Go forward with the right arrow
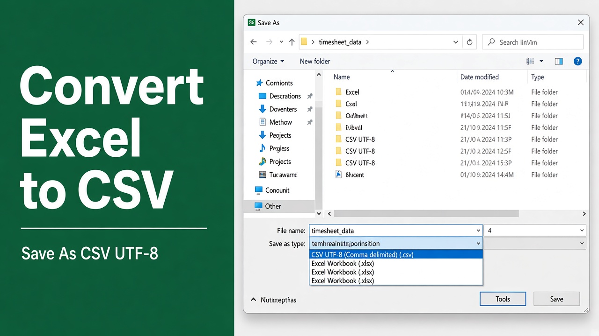 point(269,42)
